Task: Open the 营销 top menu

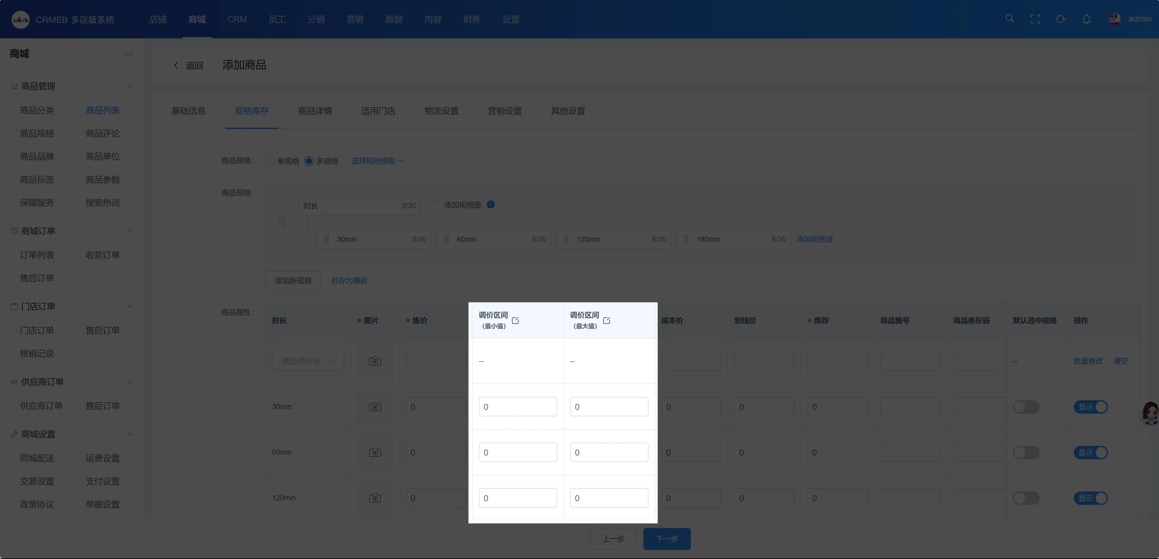Action: pyautogui.click(x=355, y=19)
